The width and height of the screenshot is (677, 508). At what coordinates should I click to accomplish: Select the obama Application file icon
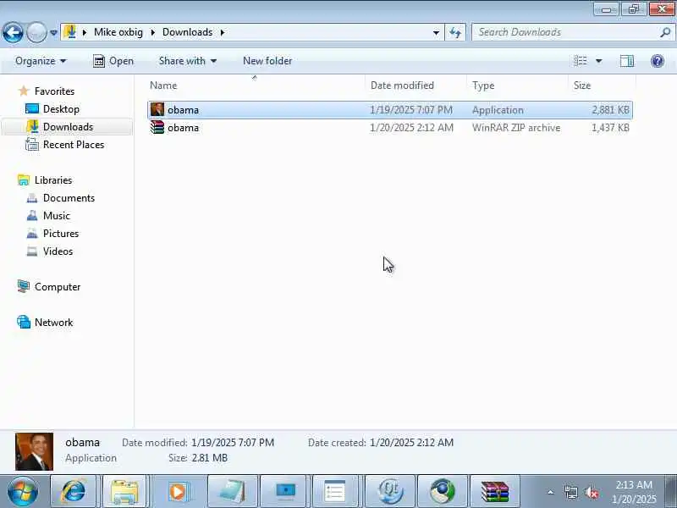[x=157, y=110]
